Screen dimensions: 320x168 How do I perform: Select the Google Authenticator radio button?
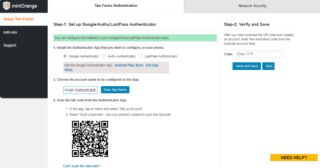(x=65, y=56)
